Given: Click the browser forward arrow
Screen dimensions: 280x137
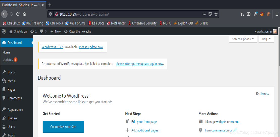Looking at the screenshot, I should (11, 14).
